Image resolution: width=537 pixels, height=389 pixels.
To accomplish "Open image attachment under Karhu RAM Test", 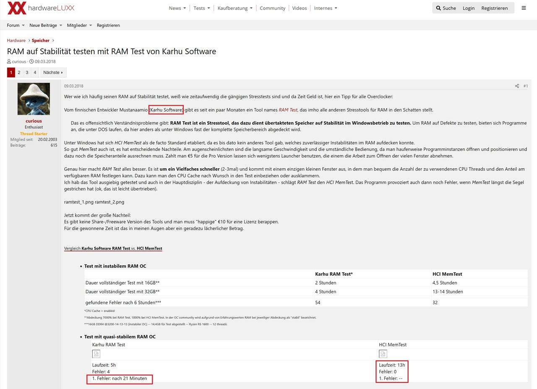I will pyautogui.click(x=96, y=354).
